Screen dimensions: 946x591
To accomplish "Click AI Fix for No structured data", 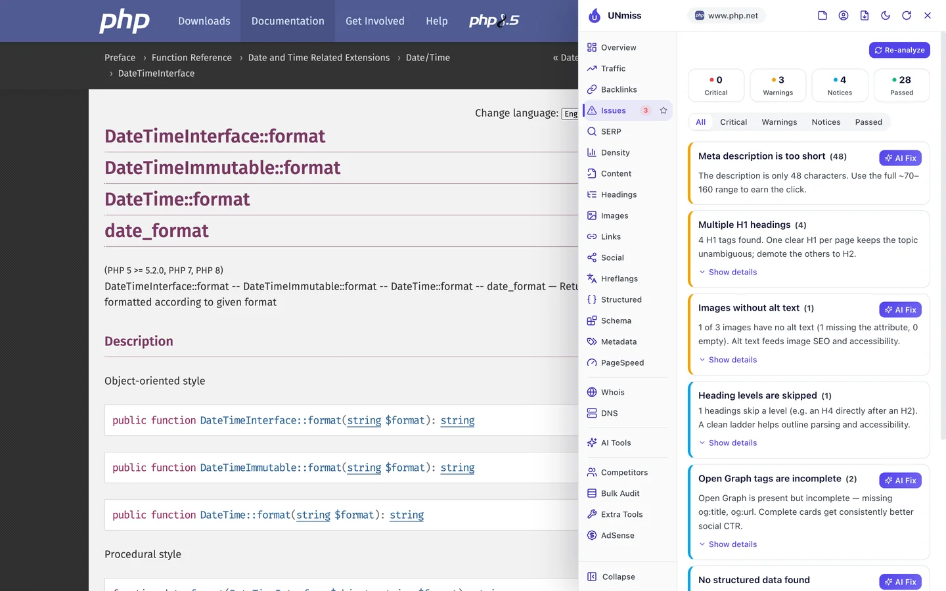I will pyautogui.click(x=900, y=582).
